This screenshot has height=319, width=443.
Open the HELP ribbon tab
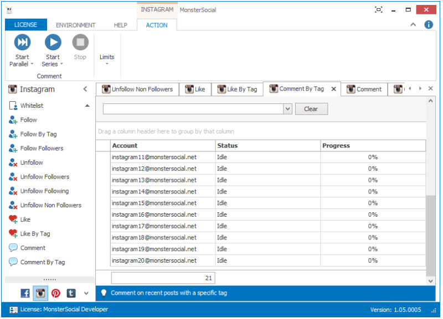tap(121, 25)
